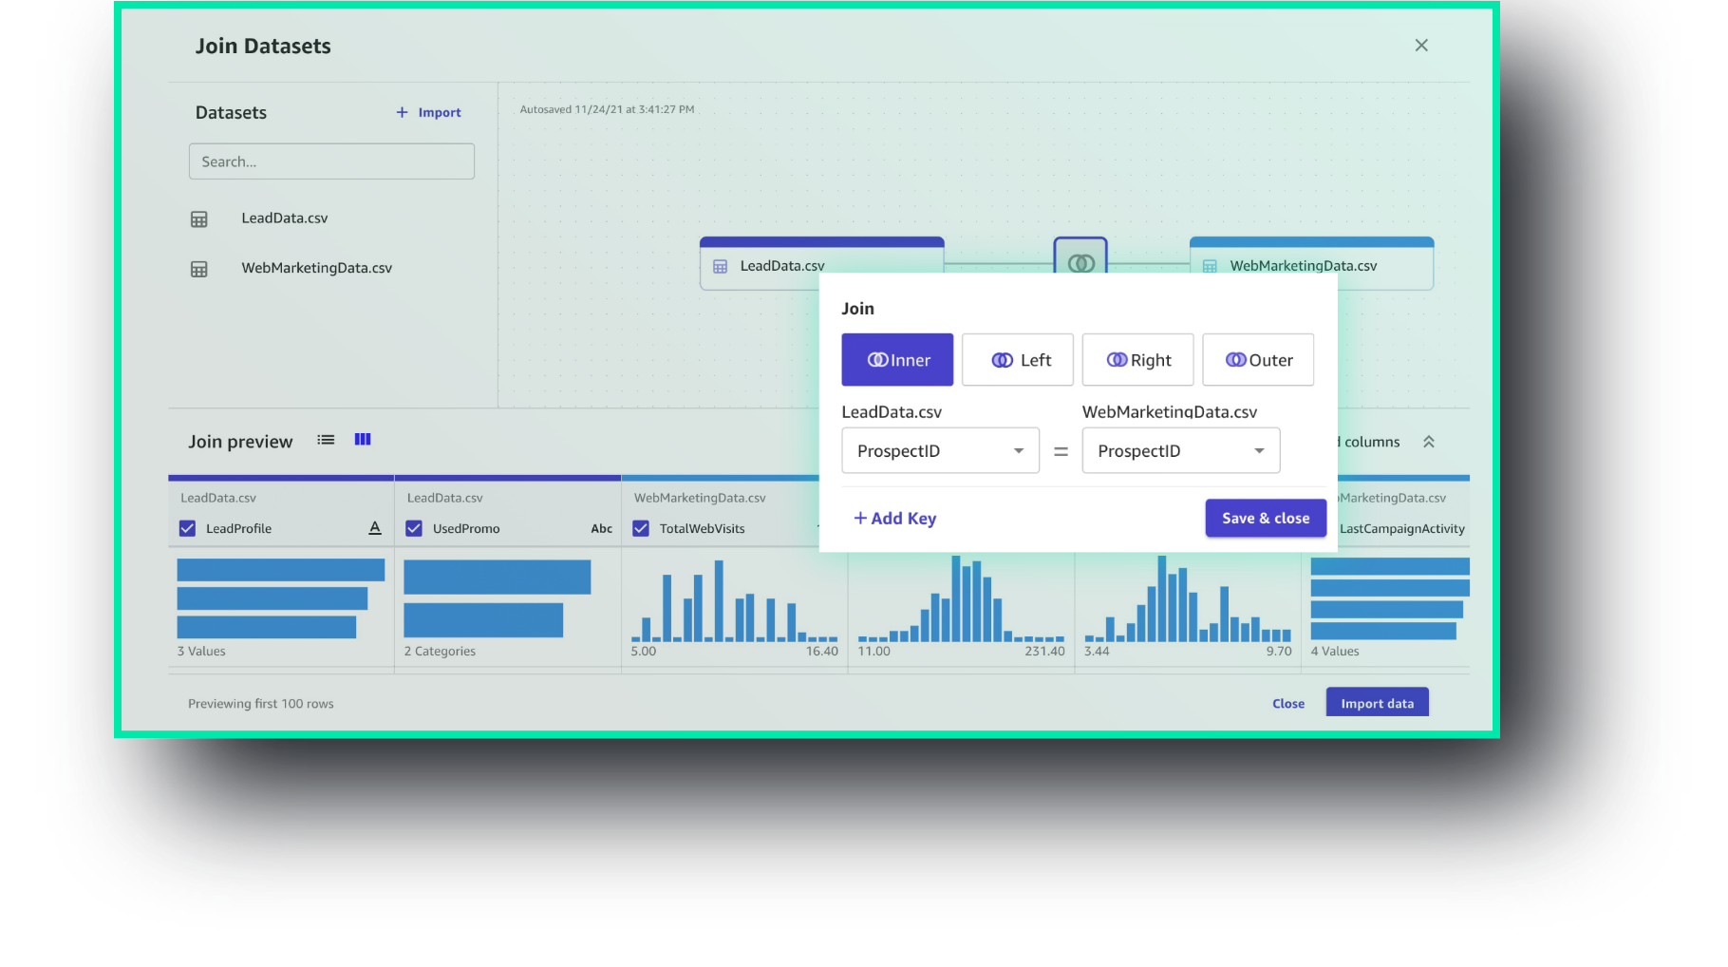Click the Previewing first 100 rows text

click(261, 704)
